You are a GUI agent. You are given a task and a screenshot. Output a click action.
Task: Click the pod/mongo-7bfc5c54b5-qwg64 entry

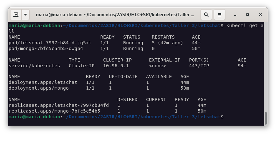pos(46,48)
